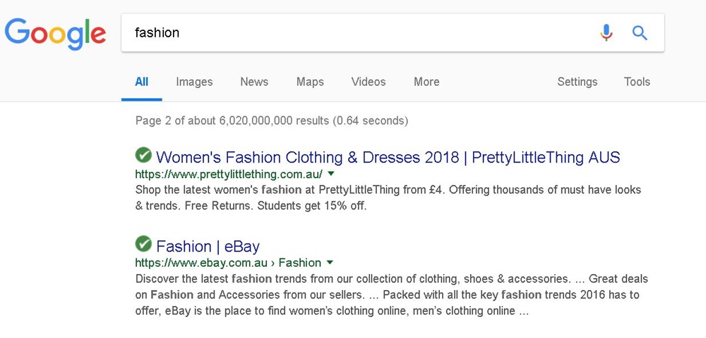Click the prettylittlething.com.au URL
Viewport: 706px width, 338px height.
[x=229, y=174]
